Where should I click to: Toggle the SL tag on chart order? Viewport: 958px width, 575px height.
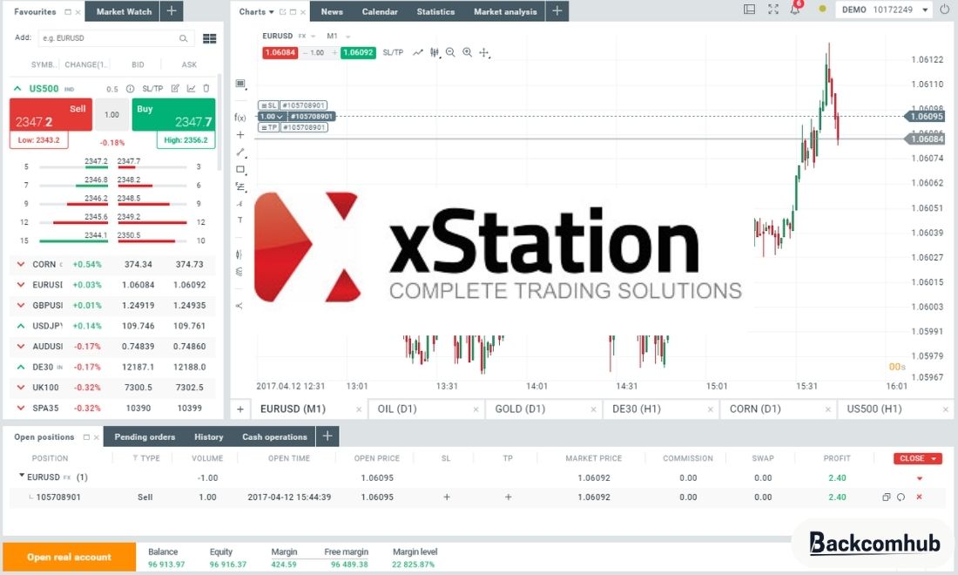tap(268, 105)
